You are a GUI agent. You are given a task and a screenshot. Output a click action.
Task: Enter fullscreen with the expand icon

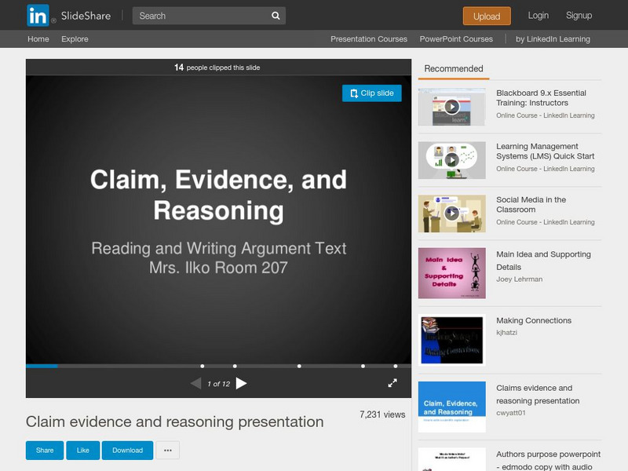click(x=392, y=383)
